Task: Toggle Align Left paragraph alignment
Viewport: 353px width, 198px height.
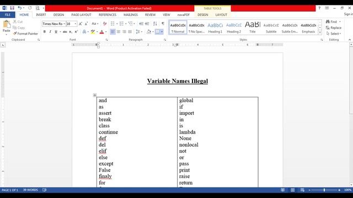Action: pos(113,32)
